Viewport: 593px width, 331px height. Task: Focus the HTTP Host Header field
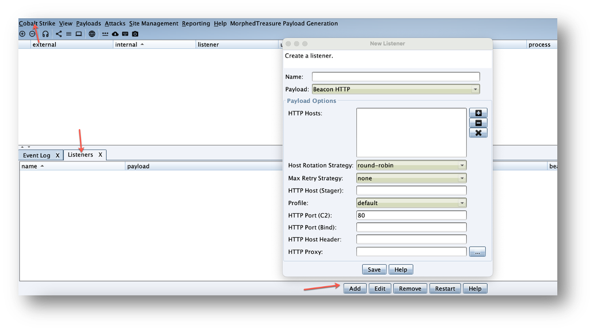coord(411,239)
